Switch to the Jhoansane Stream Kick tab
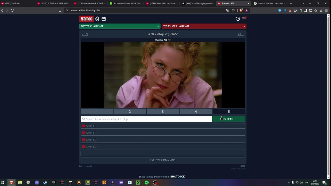 125,3
